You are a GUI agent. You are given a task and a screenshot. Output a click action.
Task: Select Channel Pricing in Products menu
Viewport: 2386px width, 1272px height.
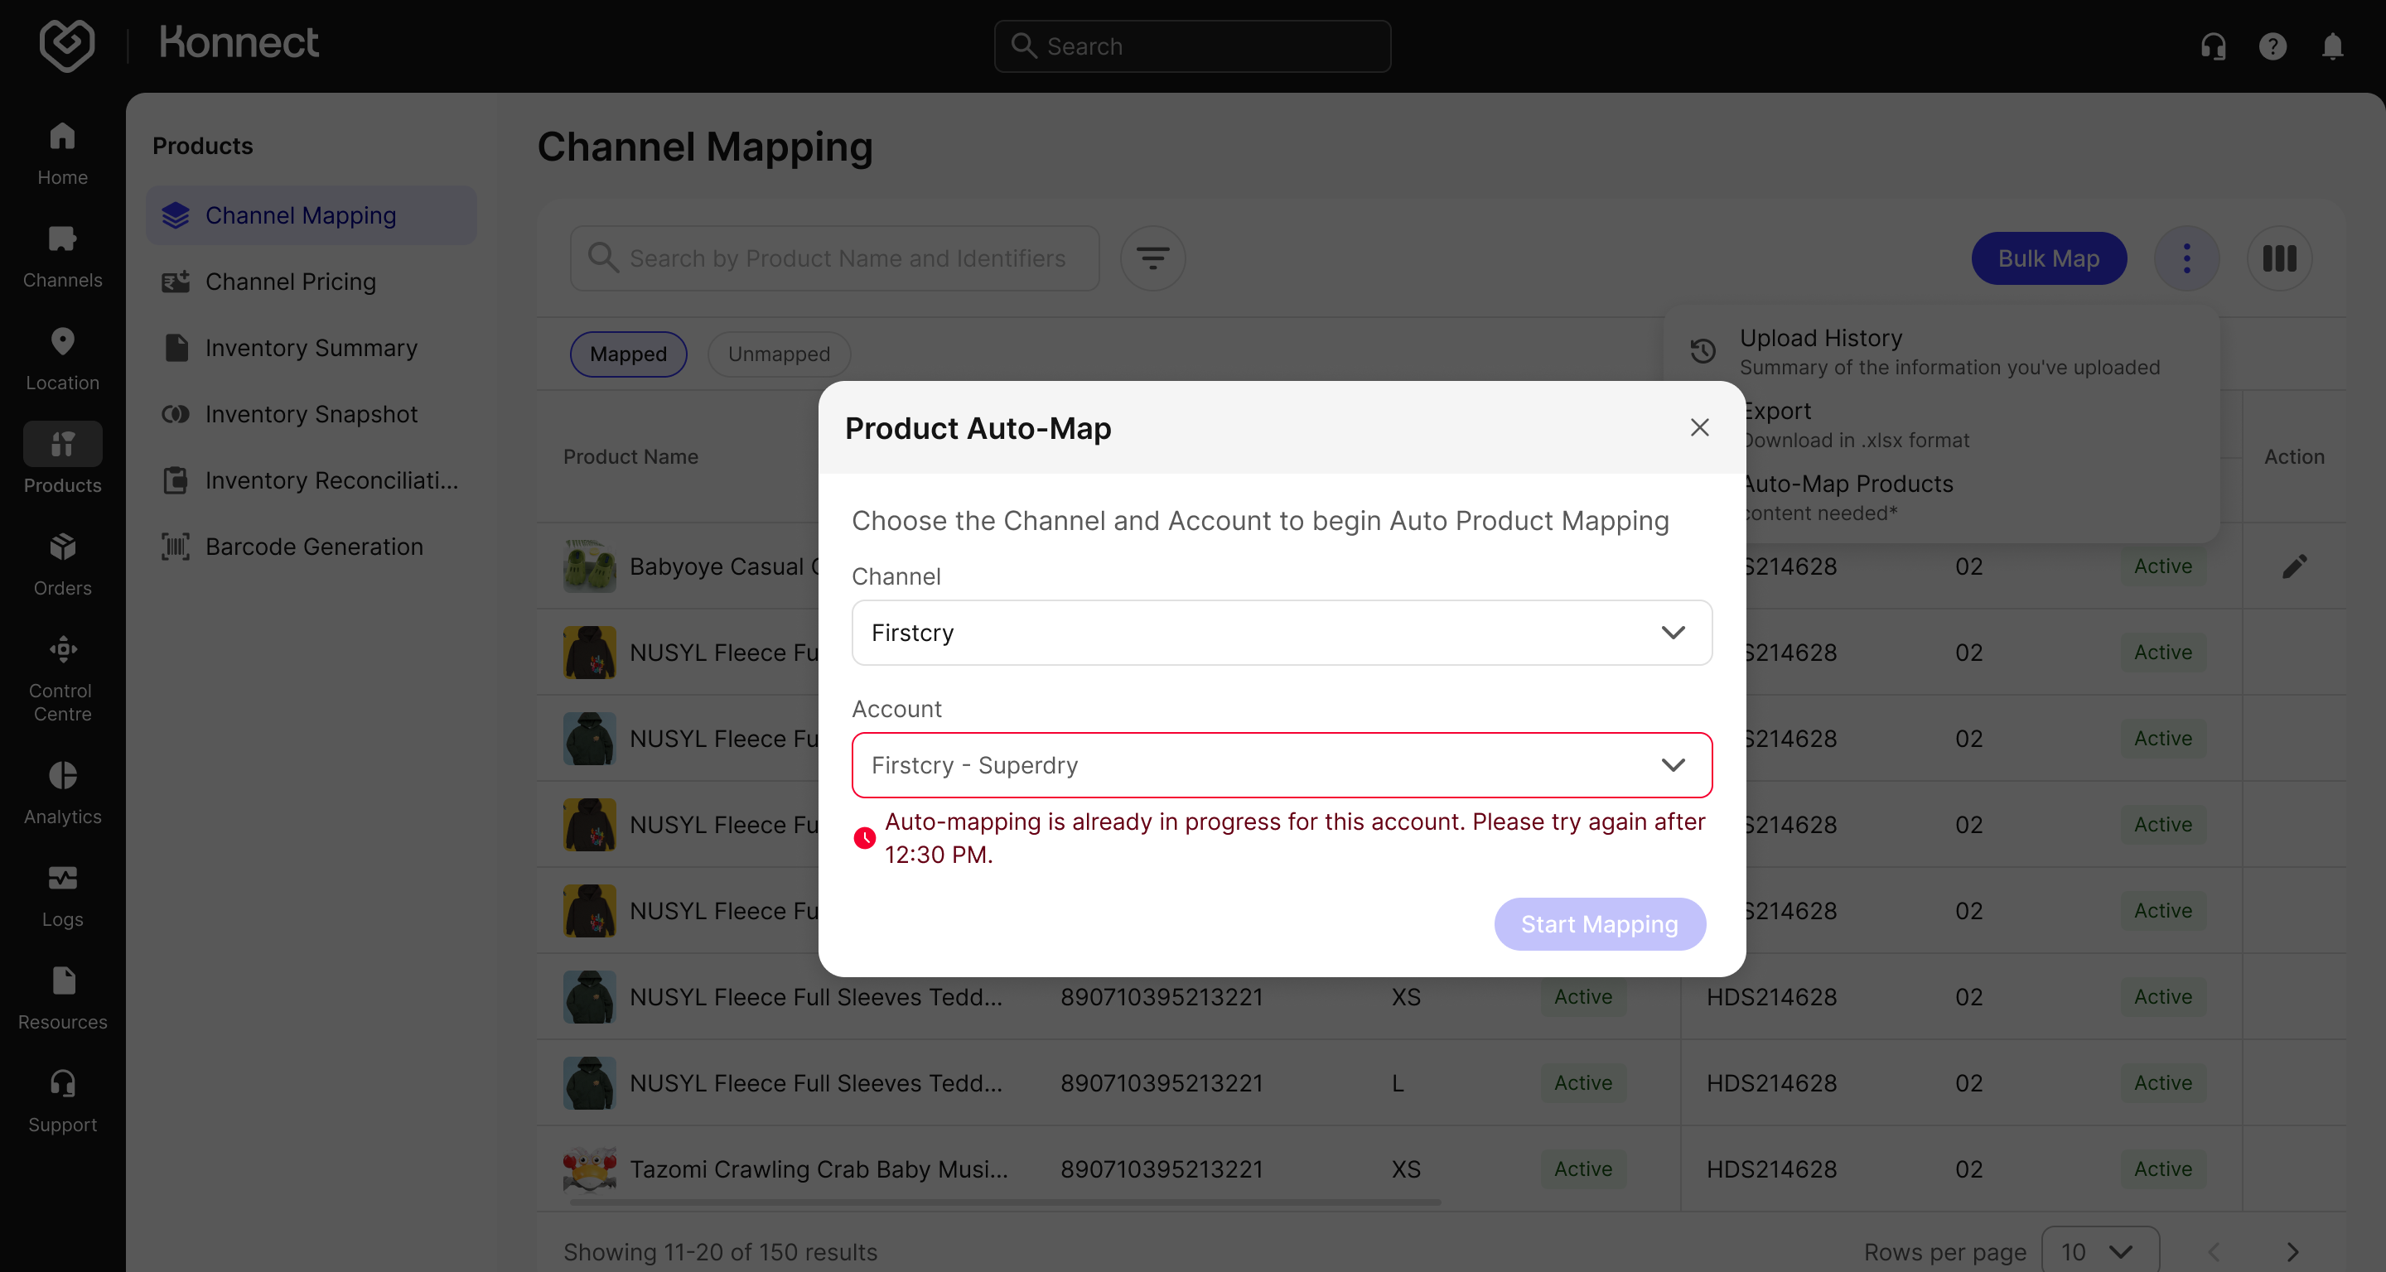point(312,282)
